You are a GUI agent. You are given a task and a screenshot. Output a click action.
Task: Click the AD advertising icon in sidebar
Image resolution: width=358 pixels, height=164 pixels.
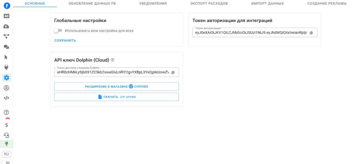(6, 16)
